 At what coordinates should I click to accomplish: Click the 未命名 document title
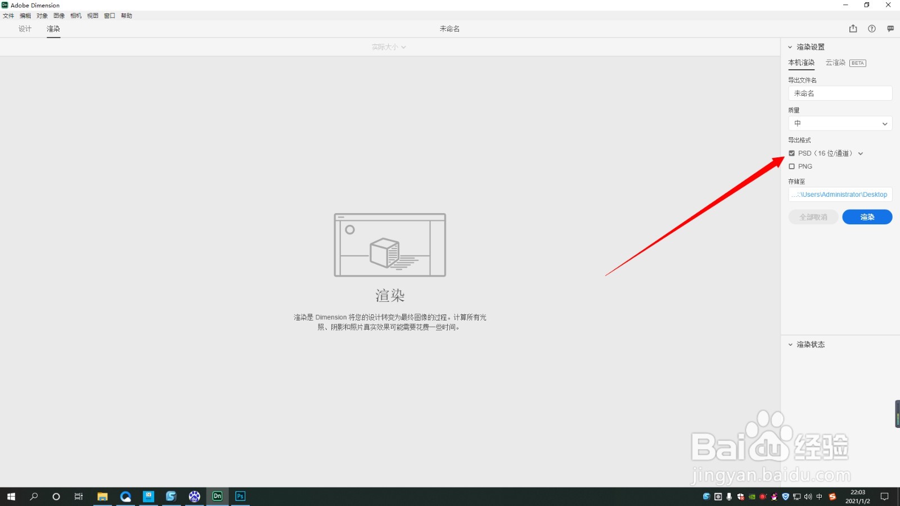point(449,29)
